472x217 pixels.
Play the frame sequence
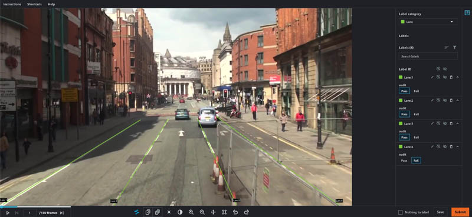click(x=8, y=213)
